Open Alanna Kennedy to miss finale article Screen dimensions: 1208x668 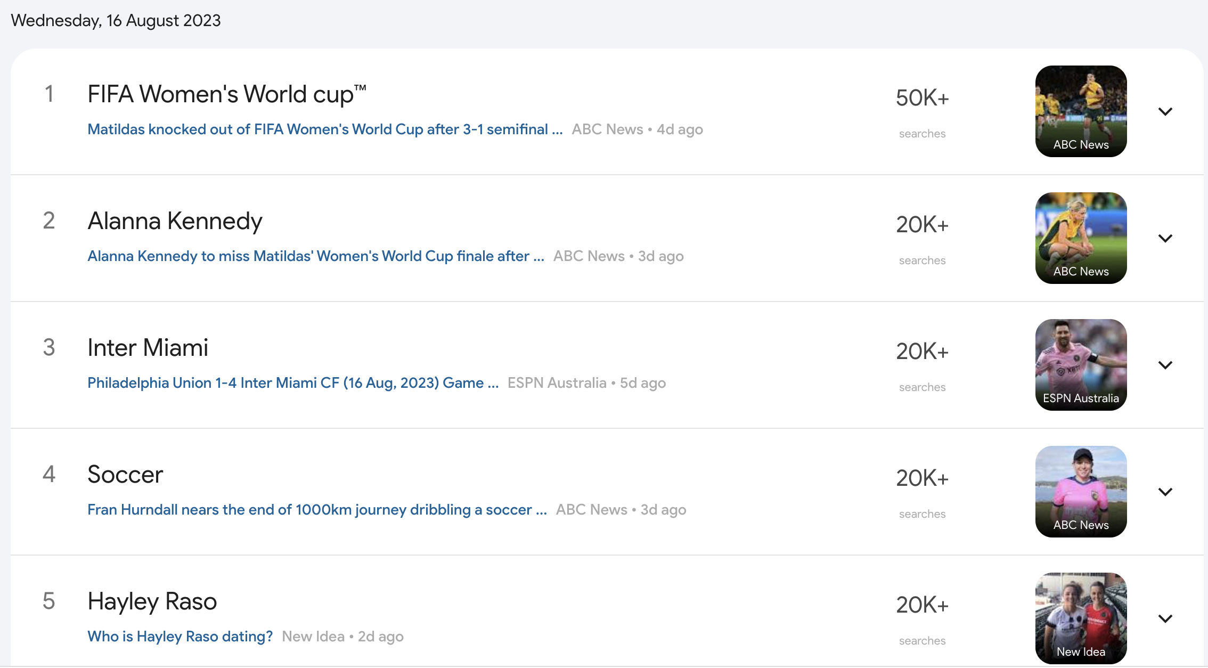[316, 256]
